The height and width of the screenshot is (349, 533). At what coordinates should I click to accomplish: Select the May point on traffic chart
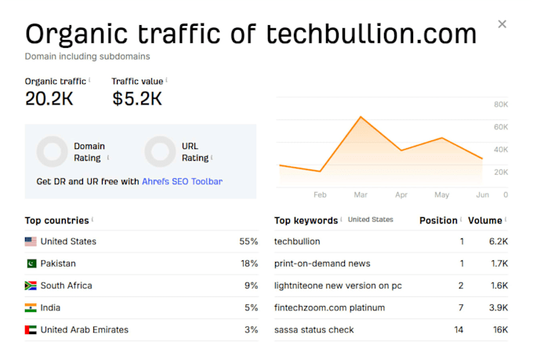tap(442, 138)
